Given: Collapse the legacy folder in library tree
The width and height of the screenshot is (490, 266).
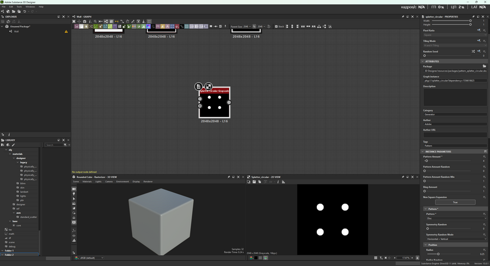Looking at the screenshot, I should [17, 162].
